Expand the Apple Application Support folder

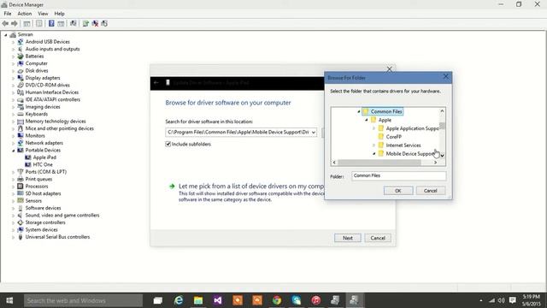point(373,128)
